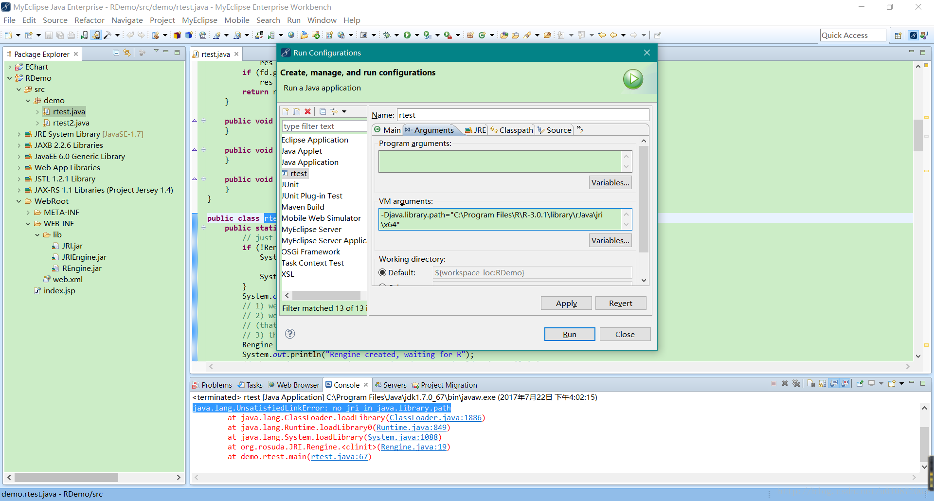The height and width of the screenshot is (501, 934).
Task: Click Variables button under VM arguments
Action: [611, 240]
